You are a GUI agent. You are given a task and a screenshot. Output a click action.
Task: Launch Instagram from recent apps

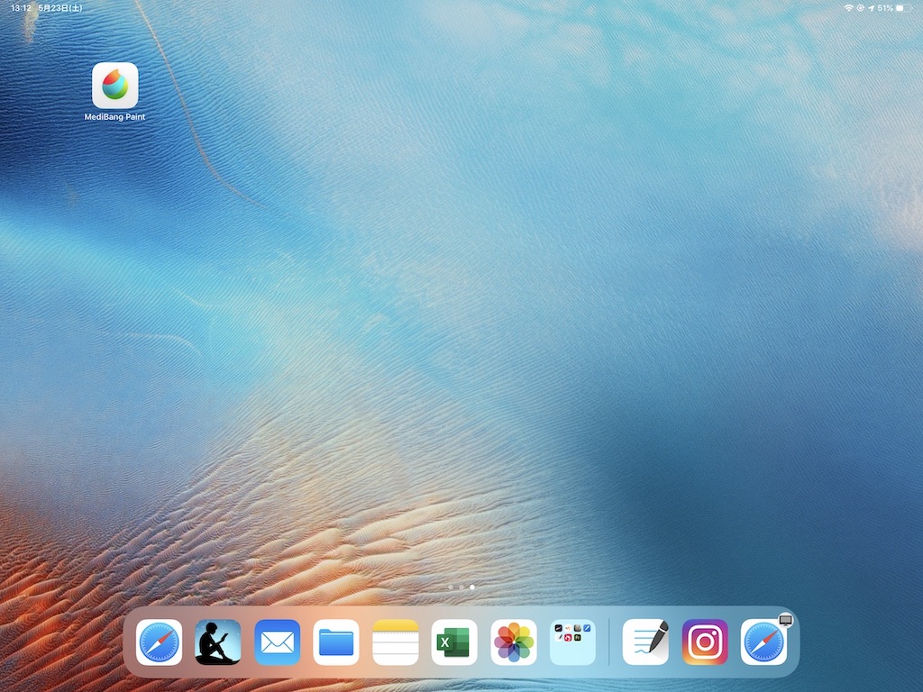[705, 642]
